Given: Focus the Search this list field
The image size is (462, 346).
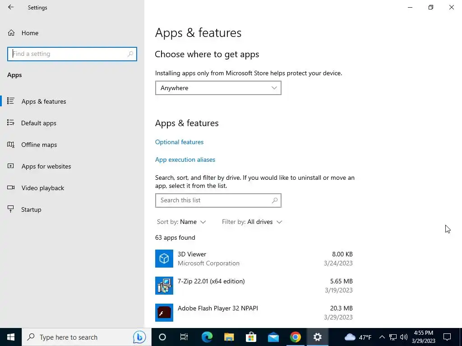Looking at the screenshot, I should [218, 200].
